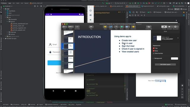Uncheck the Title appearance checkbox
190x107 pixels.
click(154, 48)
